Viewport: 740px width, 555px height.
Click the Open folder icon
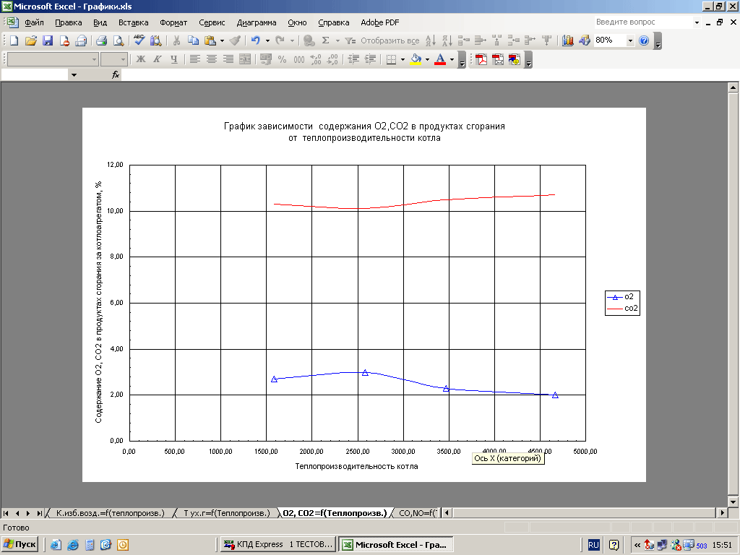pos(30,40)
